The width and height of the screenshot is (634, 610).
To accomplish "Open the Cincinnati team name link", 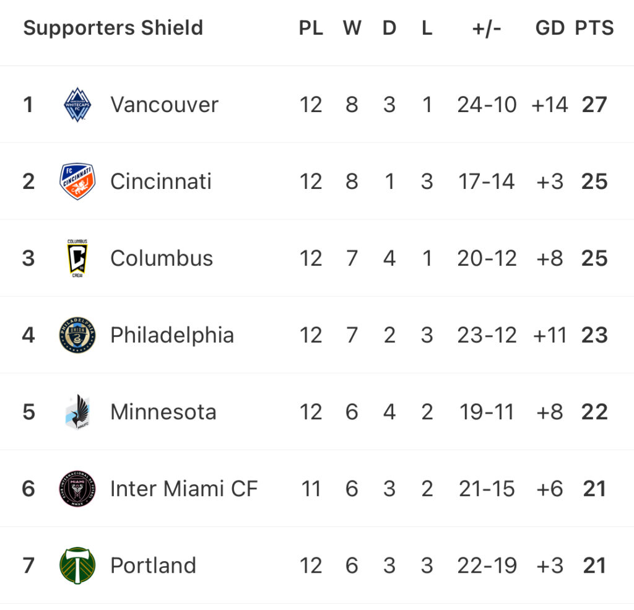I will 160,181.
